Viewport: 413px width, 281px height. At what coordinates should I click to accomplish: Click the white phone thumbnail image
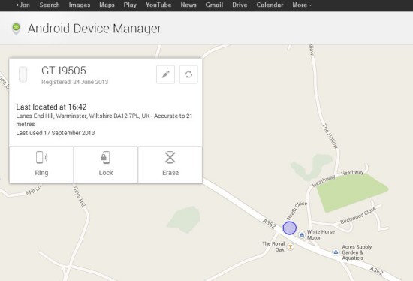tap(23, 74)
